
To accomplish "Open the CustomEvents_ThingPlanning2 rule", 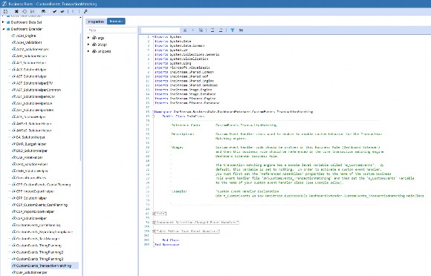I will 39,252.
